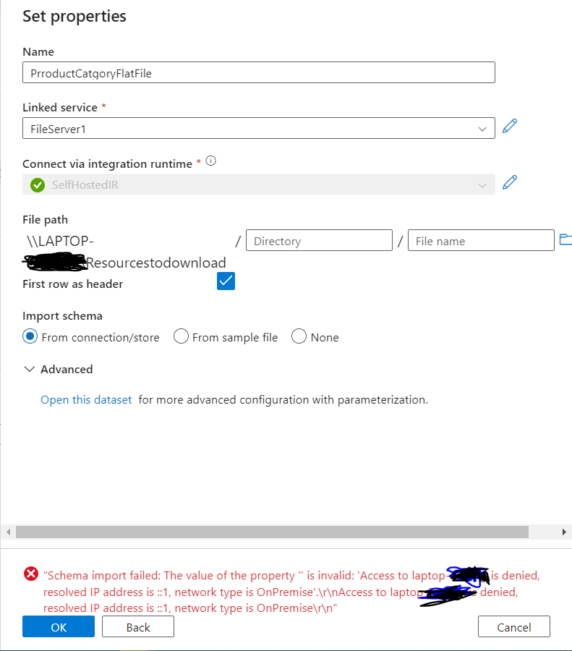Collapse the Advanced section
Image resolution: width=572 pixels, height=651 pixels.
tap(30, 369)
